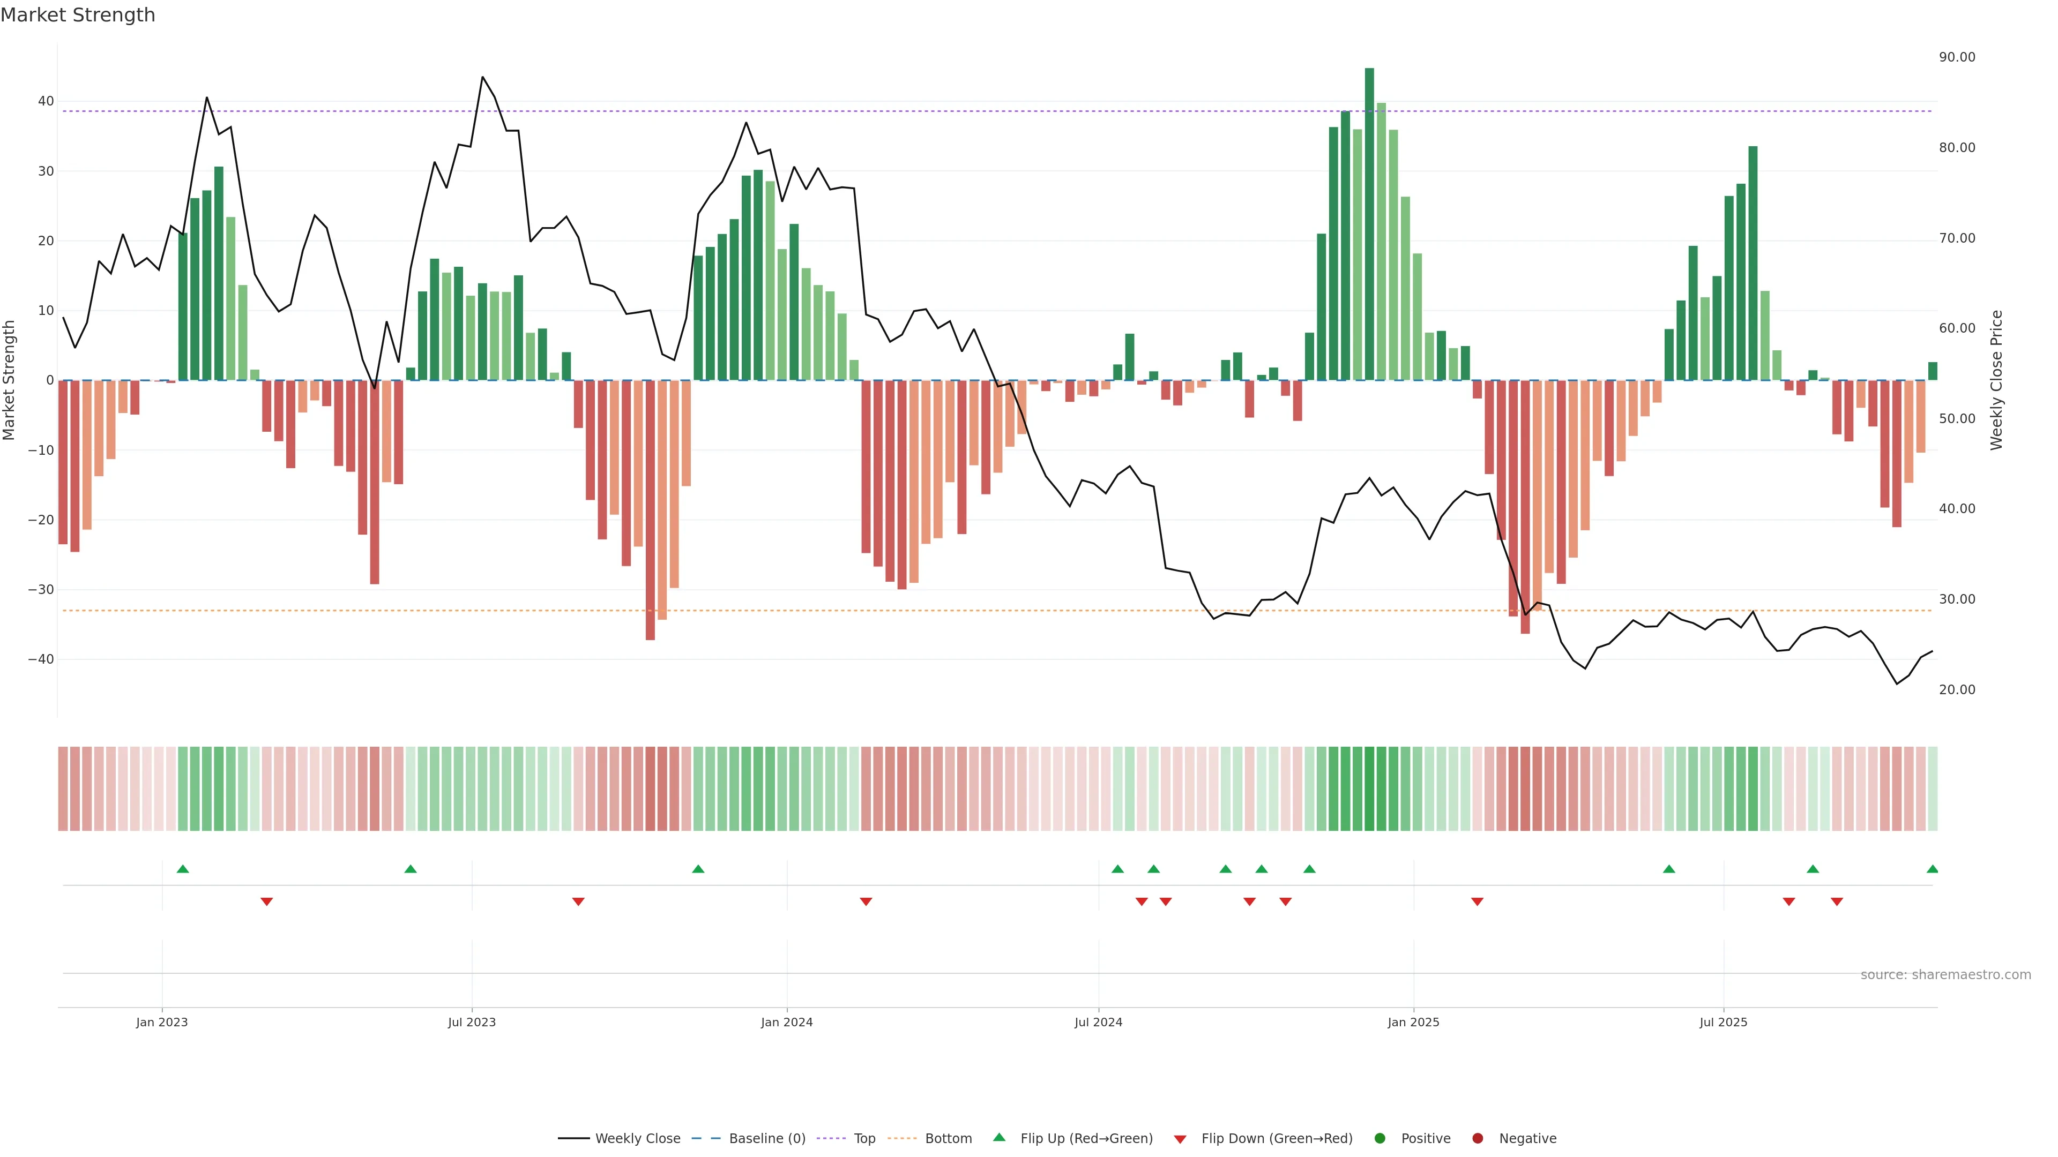
Task: Click the Jan 2023 x-axis label
Action: (161, 1022)
